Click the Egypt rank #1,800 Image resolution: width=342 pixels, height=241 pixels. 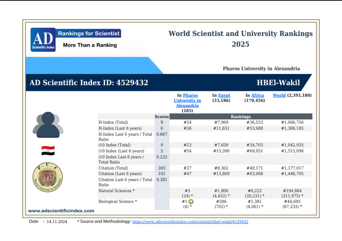221,191
